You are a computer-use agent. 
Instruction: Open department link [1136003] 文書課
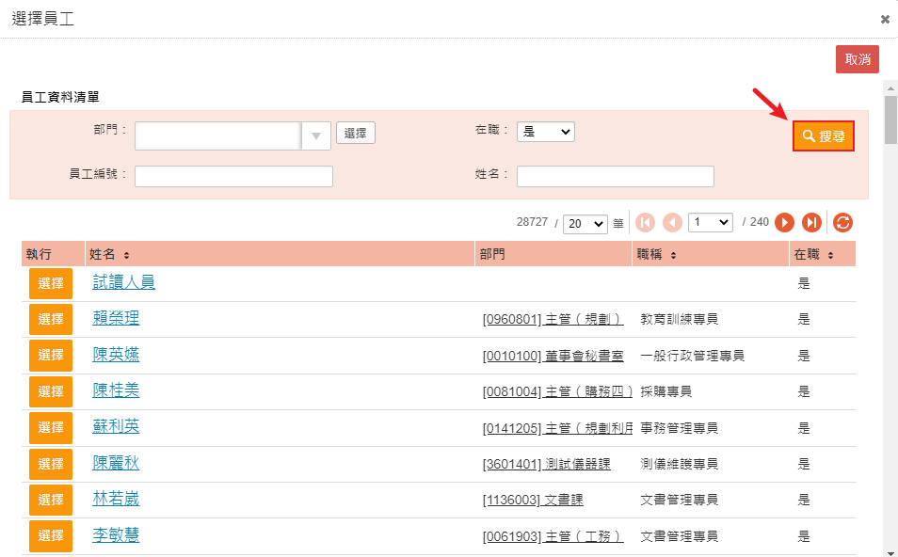pos(533,500)
